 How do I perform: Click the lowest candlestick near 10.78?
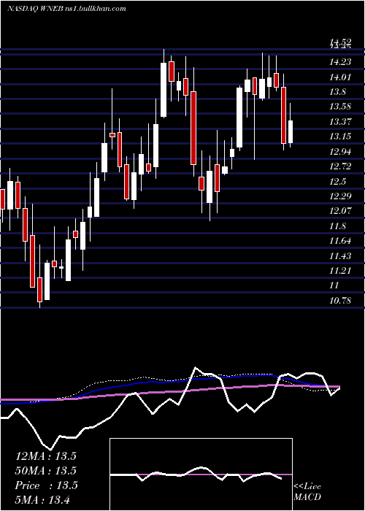coord(39,277)
